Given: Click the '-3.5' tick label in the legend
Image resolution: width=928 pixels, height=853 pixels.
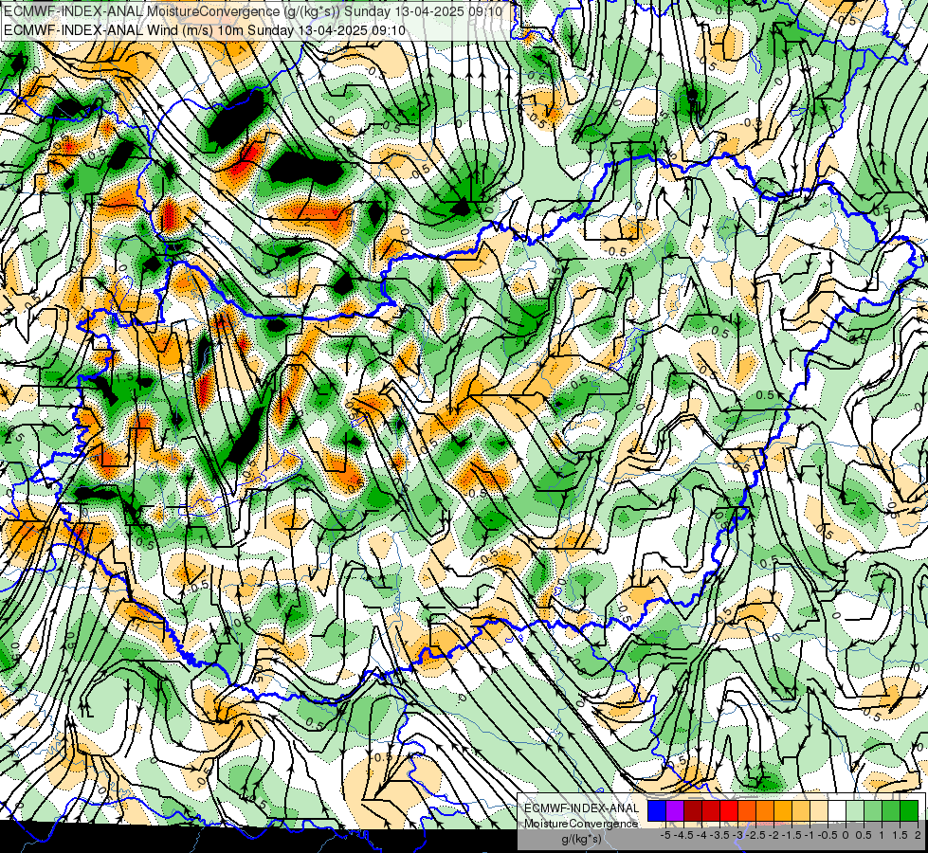Looking at the screenshot, I should pos(720,835).
